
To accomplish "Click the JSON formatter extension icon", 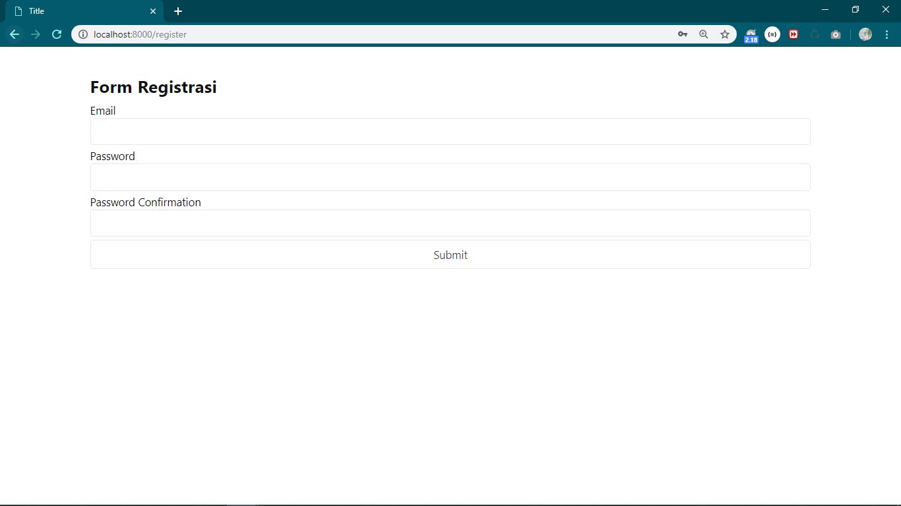I will point(772,34).
